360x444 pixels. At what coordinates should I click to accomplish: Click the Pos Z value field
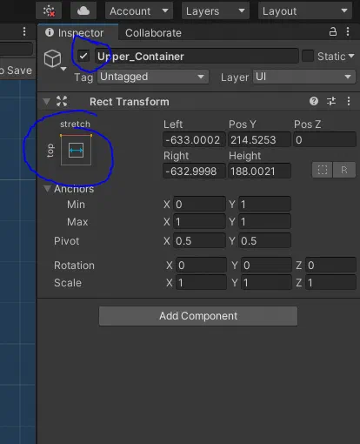(324, 140)
